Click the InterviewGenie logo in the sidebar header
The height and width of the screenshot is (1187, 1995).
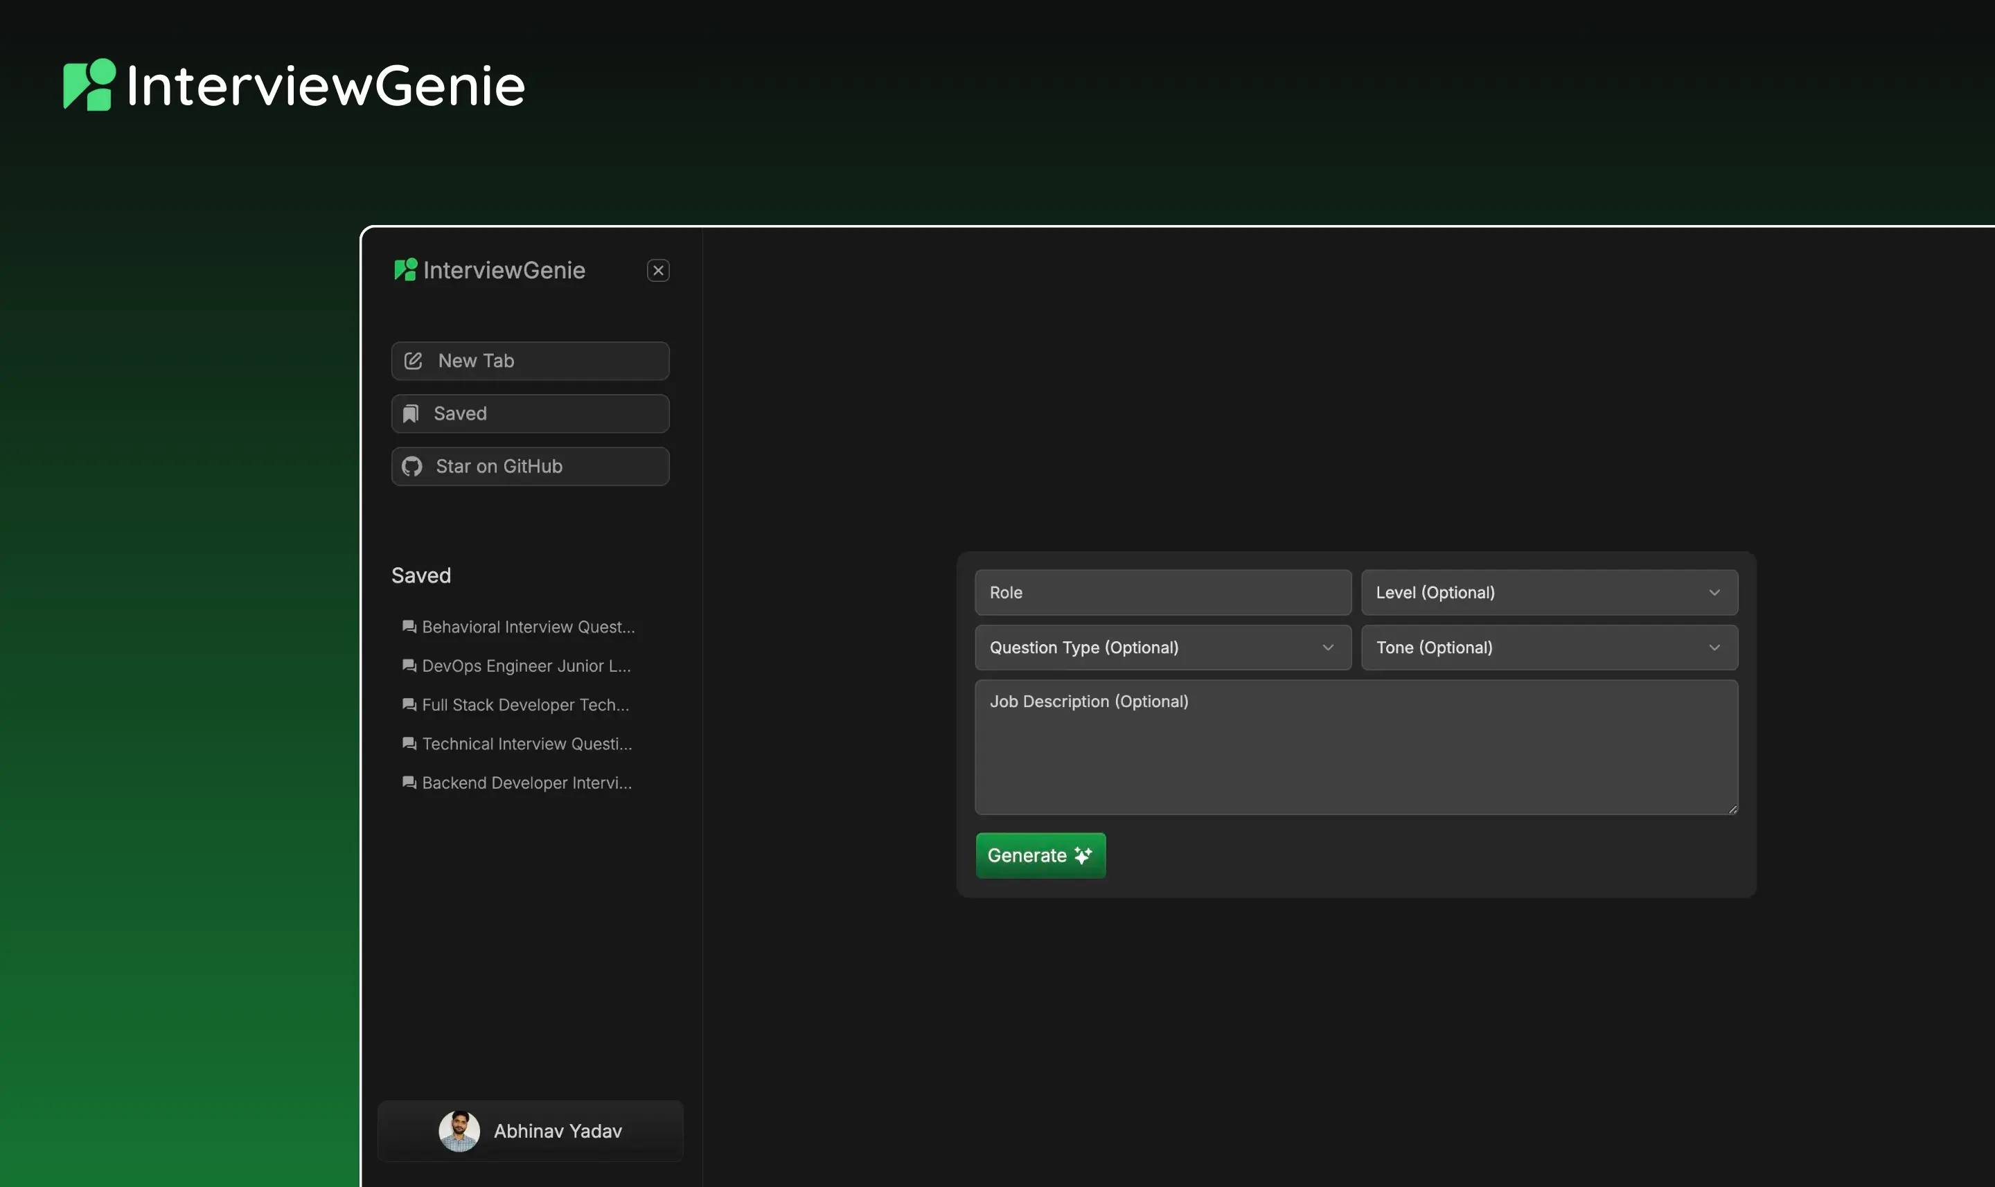[405, 269]
